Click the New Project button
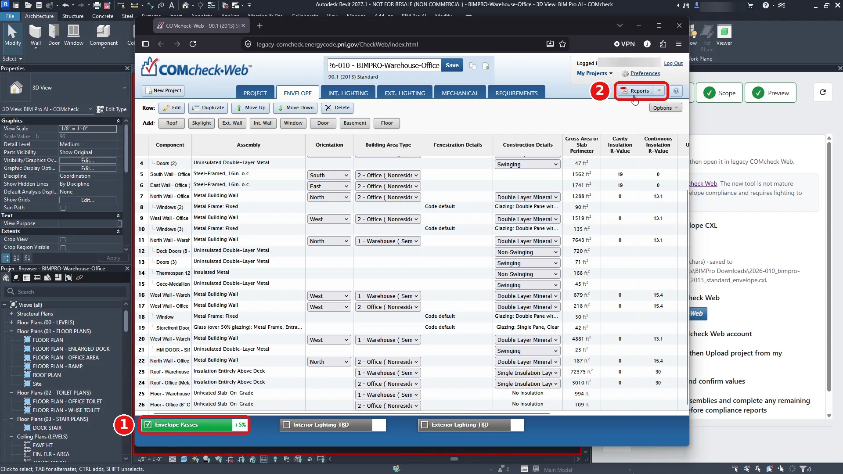 pos(163,90)
